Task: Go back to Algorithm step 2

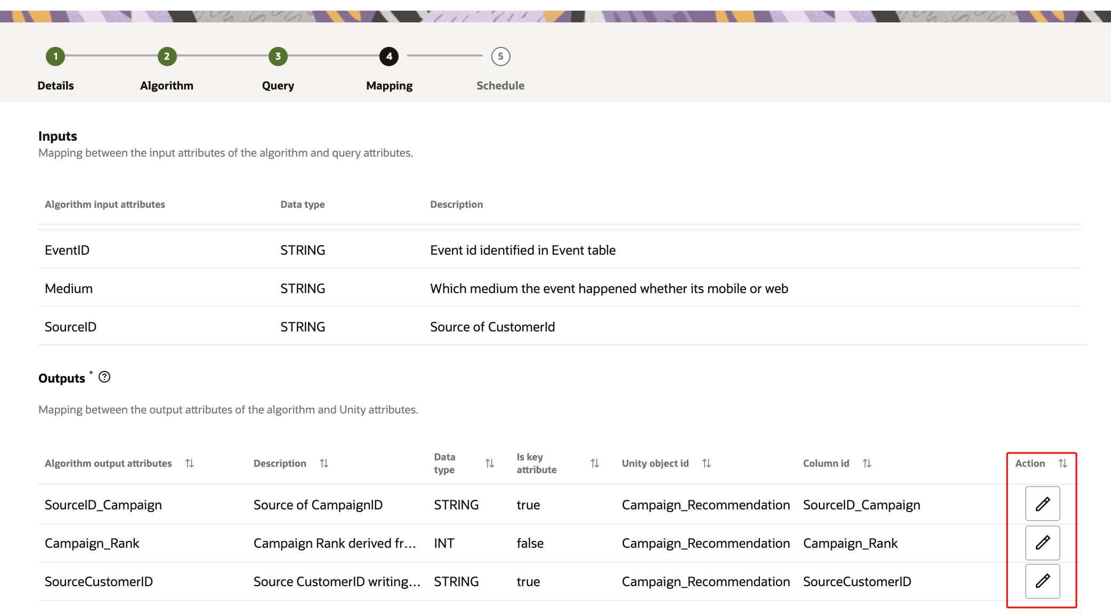Action: tap(167, 56)
